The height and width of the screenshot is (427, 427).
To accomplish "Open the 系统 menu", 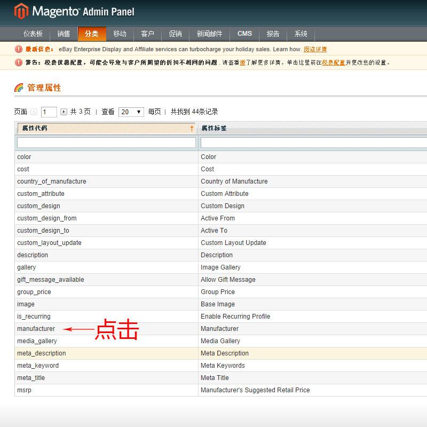I will tap(301, 34).
